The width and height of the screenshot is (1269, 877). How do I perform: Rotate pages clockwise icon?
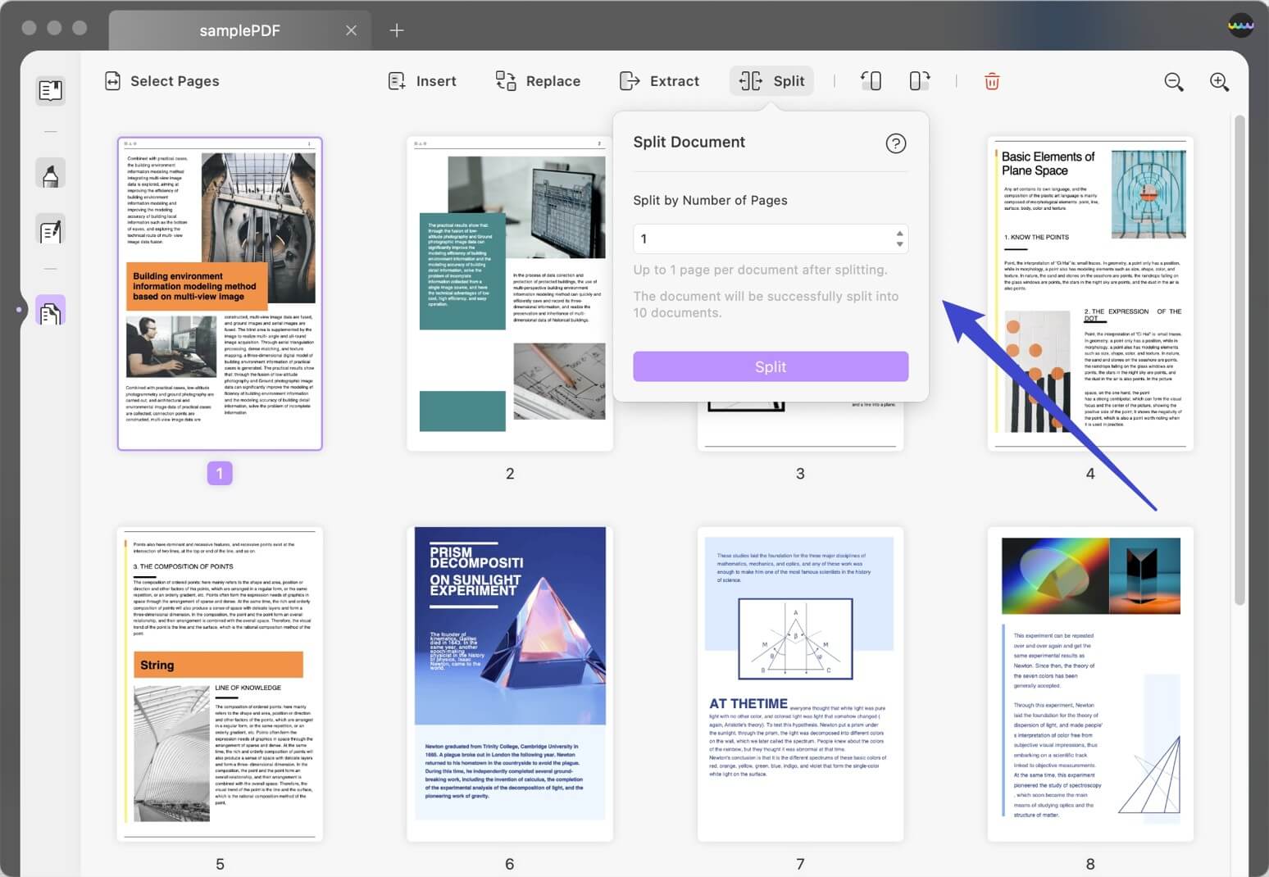919,81
